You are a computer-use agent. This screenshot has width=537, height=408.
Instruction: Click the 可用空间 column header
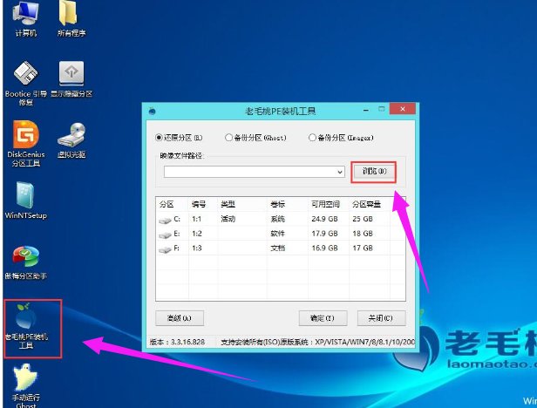click(x=327, y=203)
